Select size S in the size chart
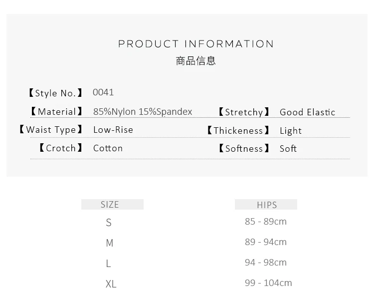Image resolution: width=374 pixels, height=294 pixels. pyautogui.click(x=109, y=223)
